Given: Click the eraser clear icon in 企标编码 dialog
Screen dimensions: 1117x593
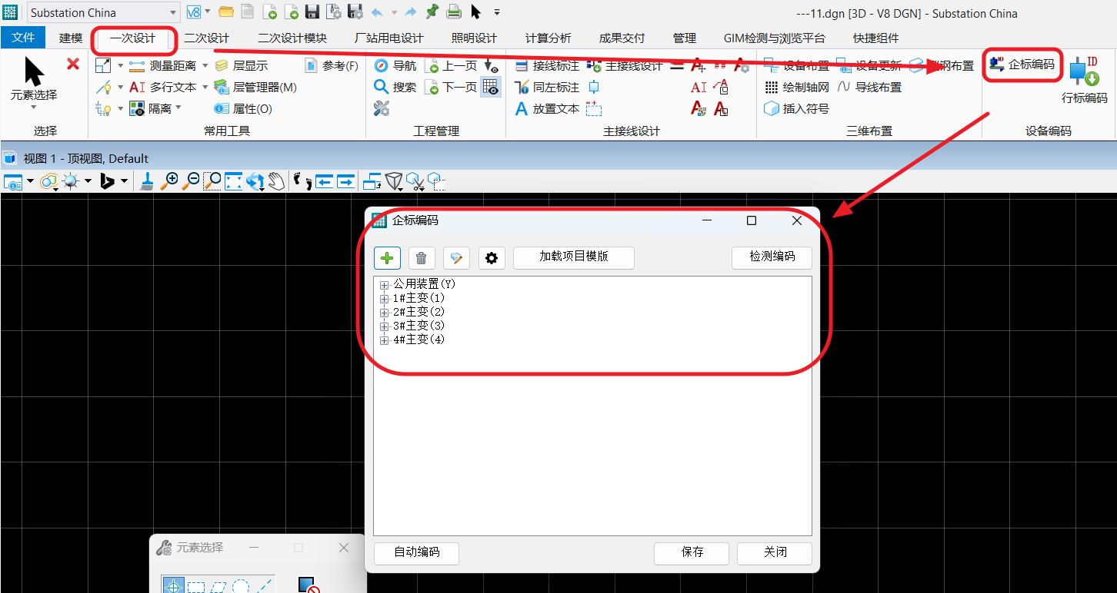Looking at the screenshot, I should (456, 258).
